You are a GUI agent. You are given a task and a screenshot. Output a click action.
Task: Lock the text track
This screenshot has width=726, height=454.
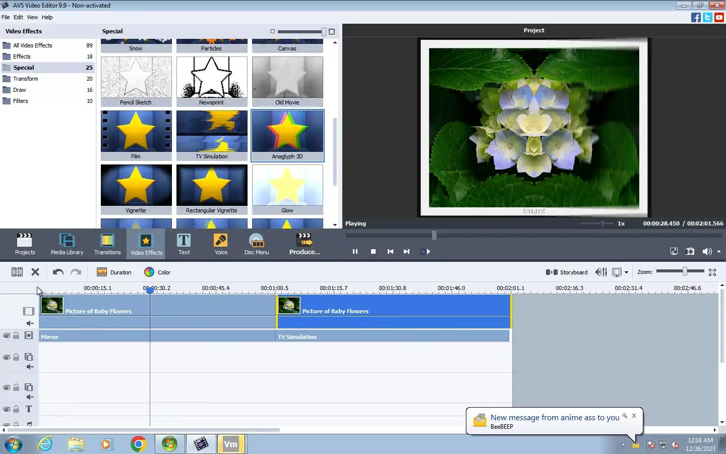pos(16,409)
